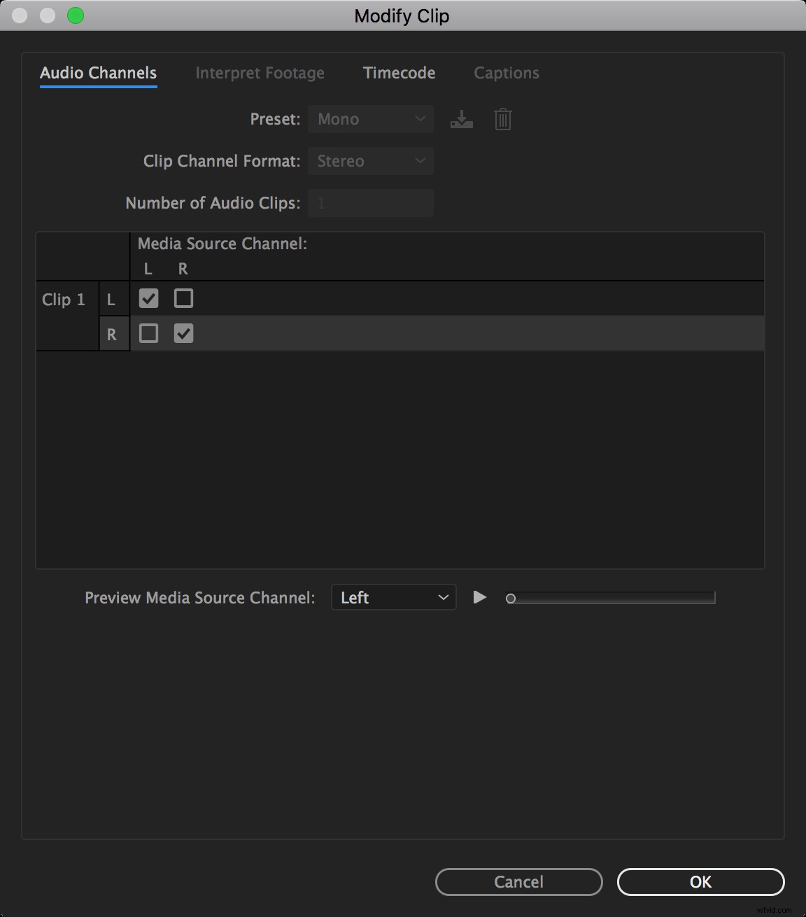The image size is (806, 917).
Task: Cancel the Modify Clip dialog
Action: tap(518, 882)
